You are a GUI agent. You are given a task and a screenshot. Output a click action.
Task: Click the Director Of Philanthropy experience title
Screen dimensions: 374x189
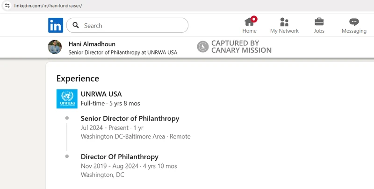click(x=119, y=157)
